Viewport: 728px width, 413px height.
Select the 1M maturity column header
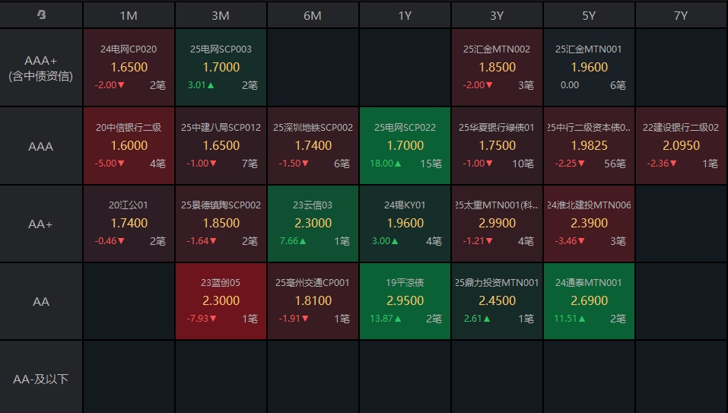129,15
